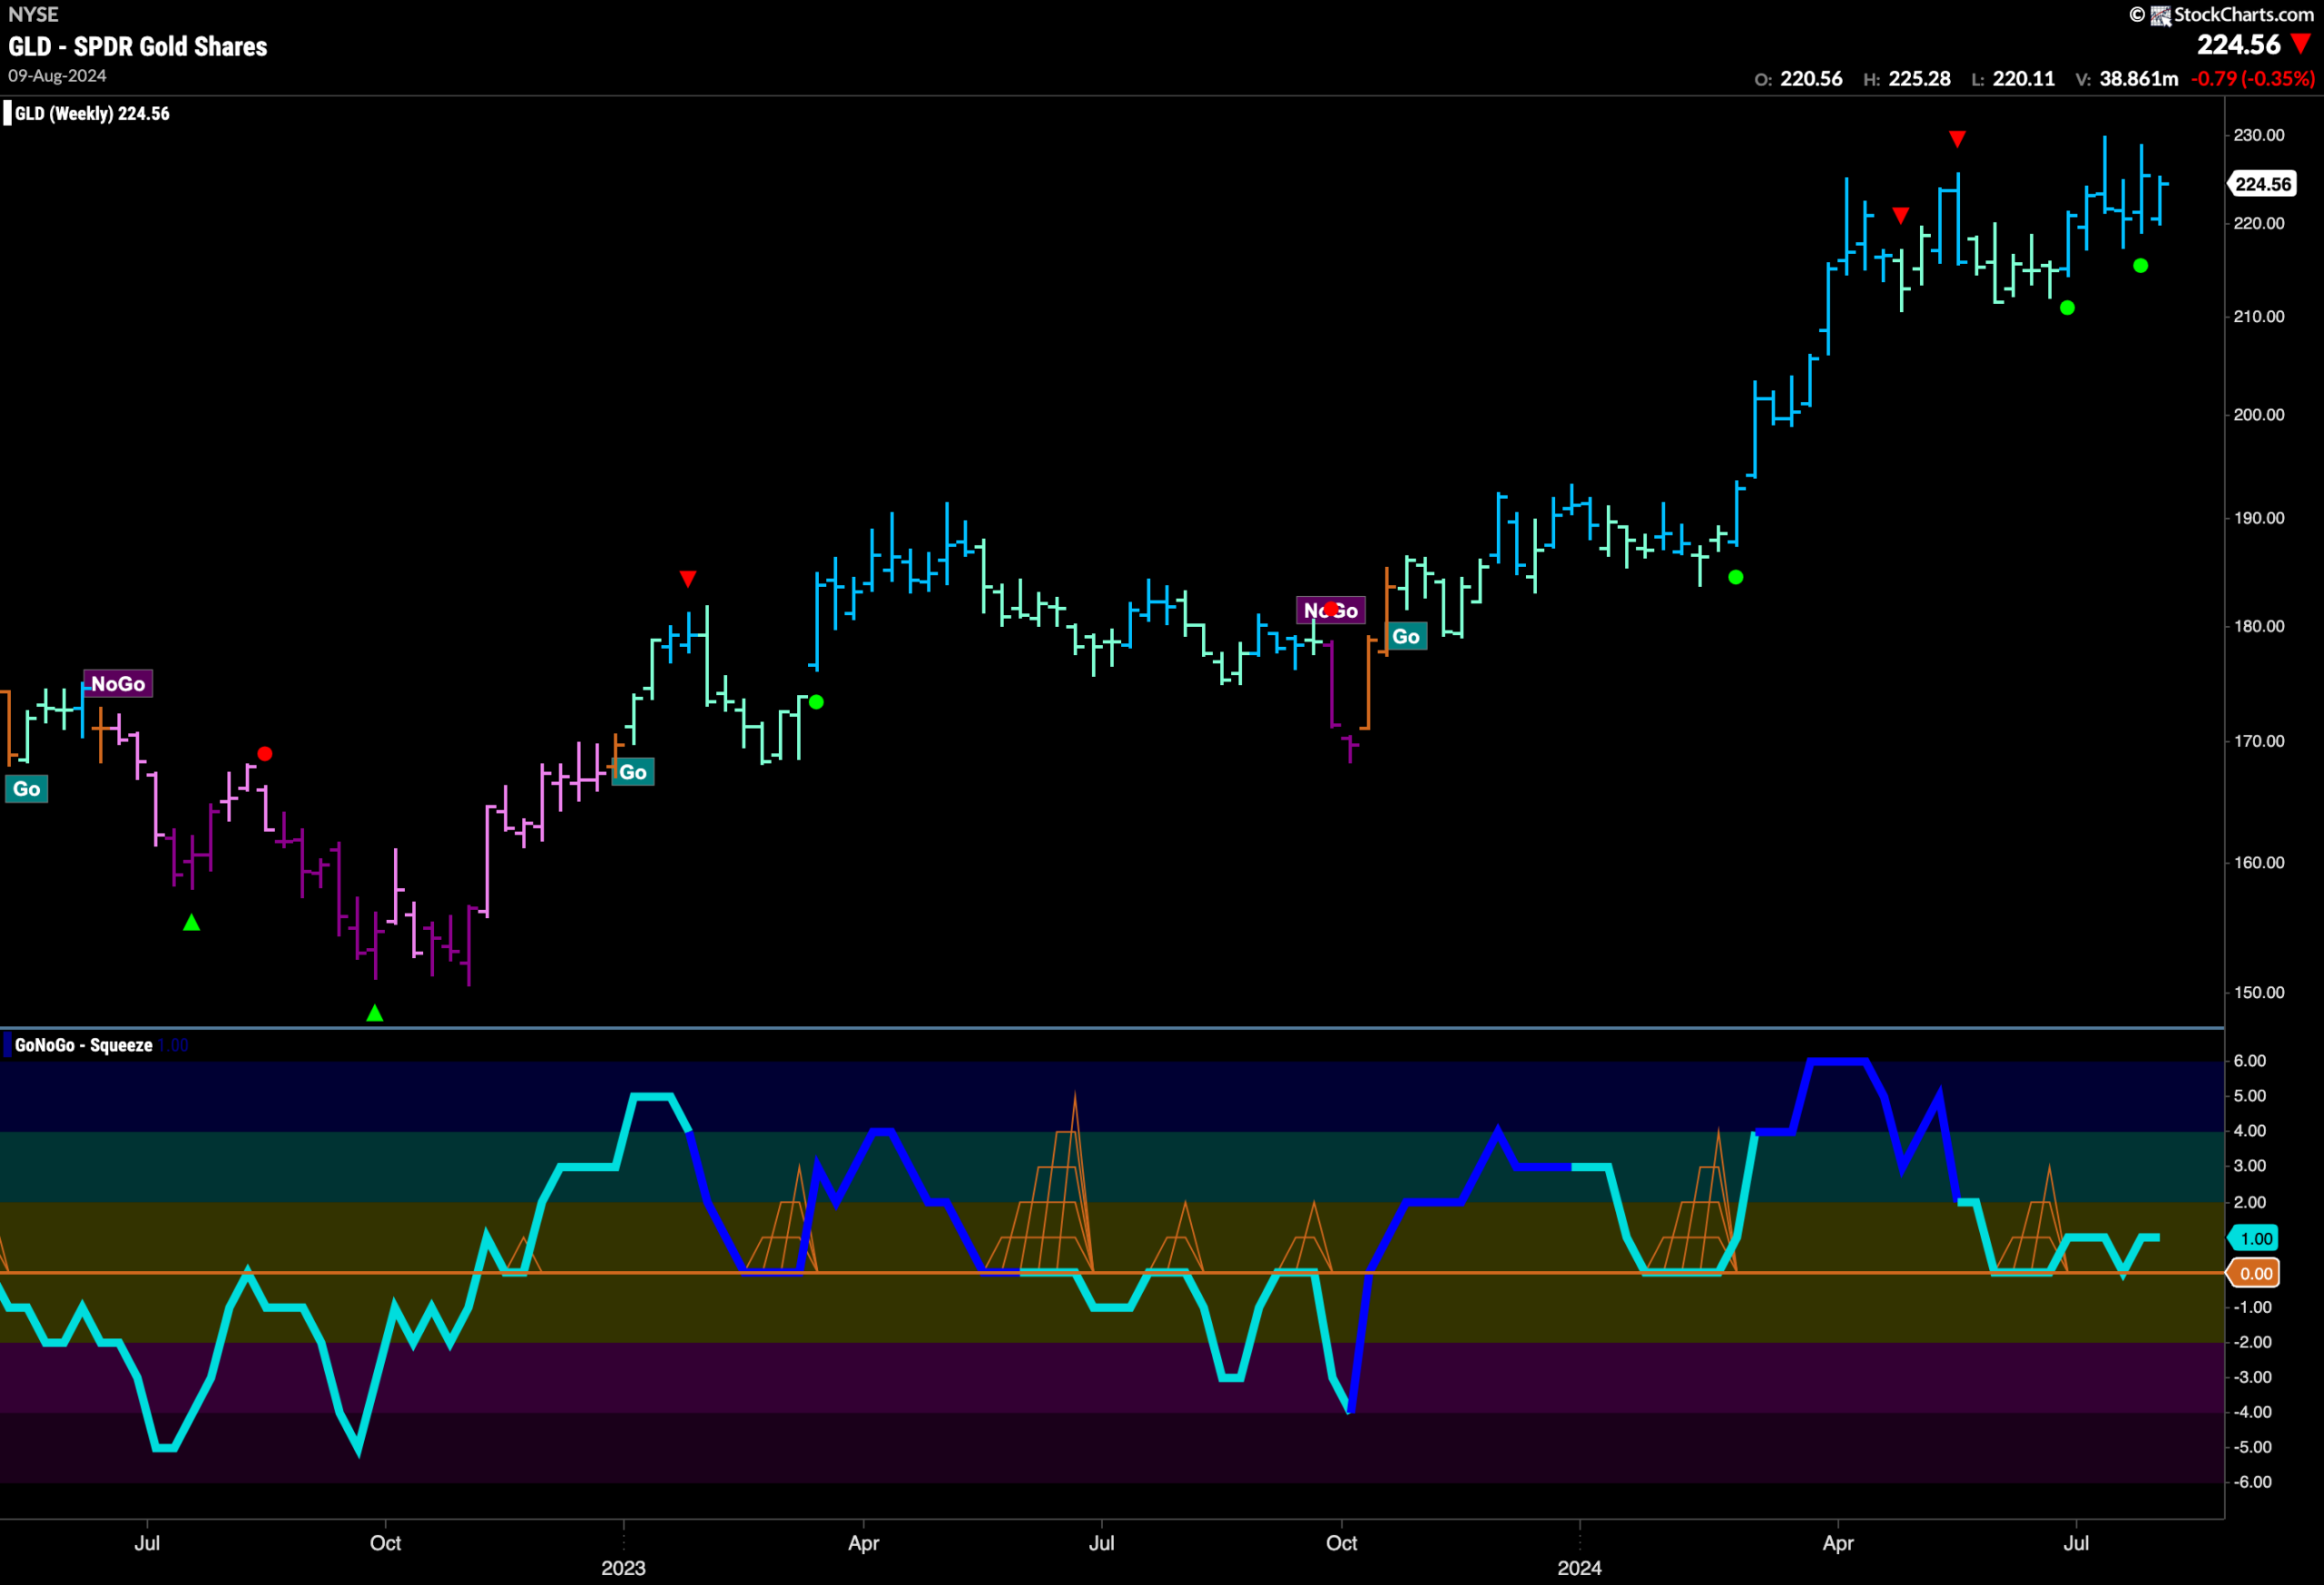Click the cyan 1.00 oscillator value tag

coord(2255,1238)
